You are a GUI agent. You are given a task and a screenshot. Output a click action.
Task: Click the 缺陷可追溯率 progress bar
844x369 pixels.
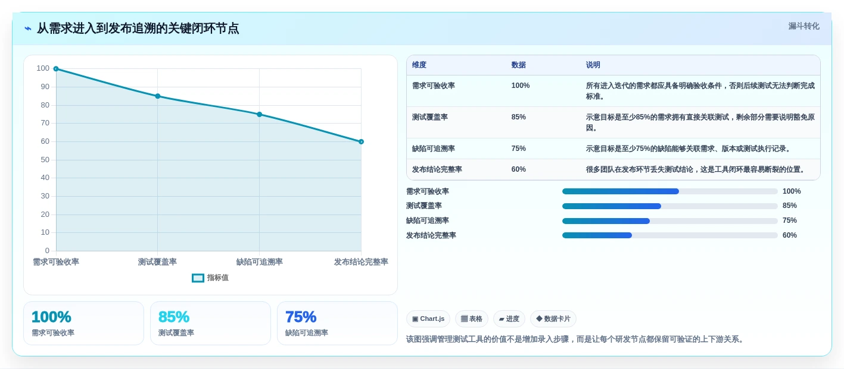[x=670, y=221]
